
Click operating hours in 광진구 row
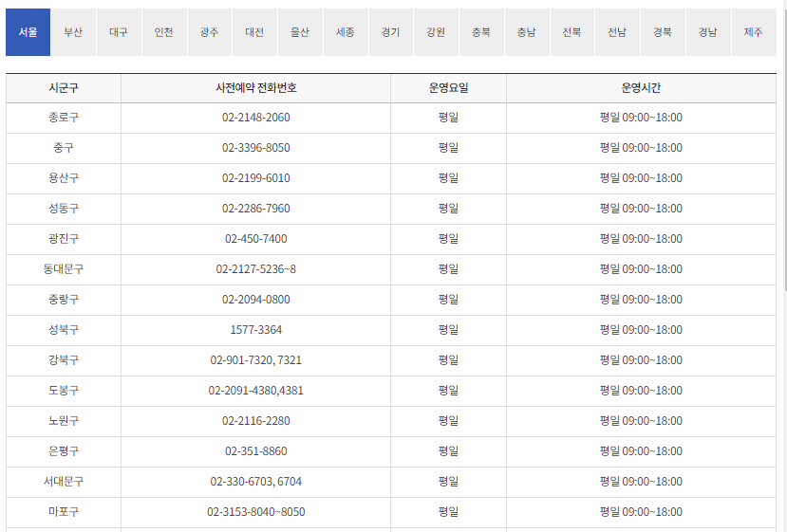coord(641,239)
